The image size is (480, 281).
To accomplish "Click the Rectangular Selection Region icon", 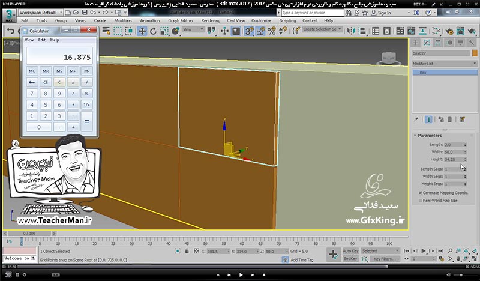I will (118, 31).
